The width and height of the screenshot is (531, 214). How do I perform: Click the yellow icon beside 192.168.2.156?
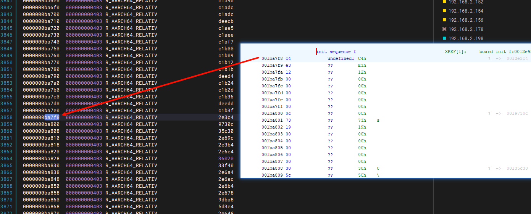(x=444, y=20)
